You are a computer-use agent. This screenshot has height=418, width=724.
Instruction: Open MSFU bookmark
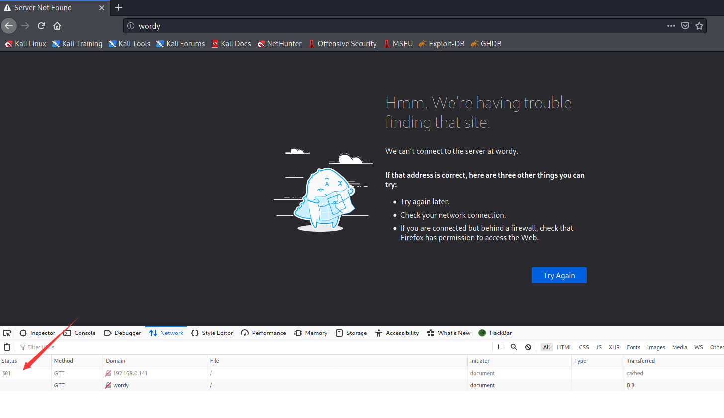(x=398, y=44)
